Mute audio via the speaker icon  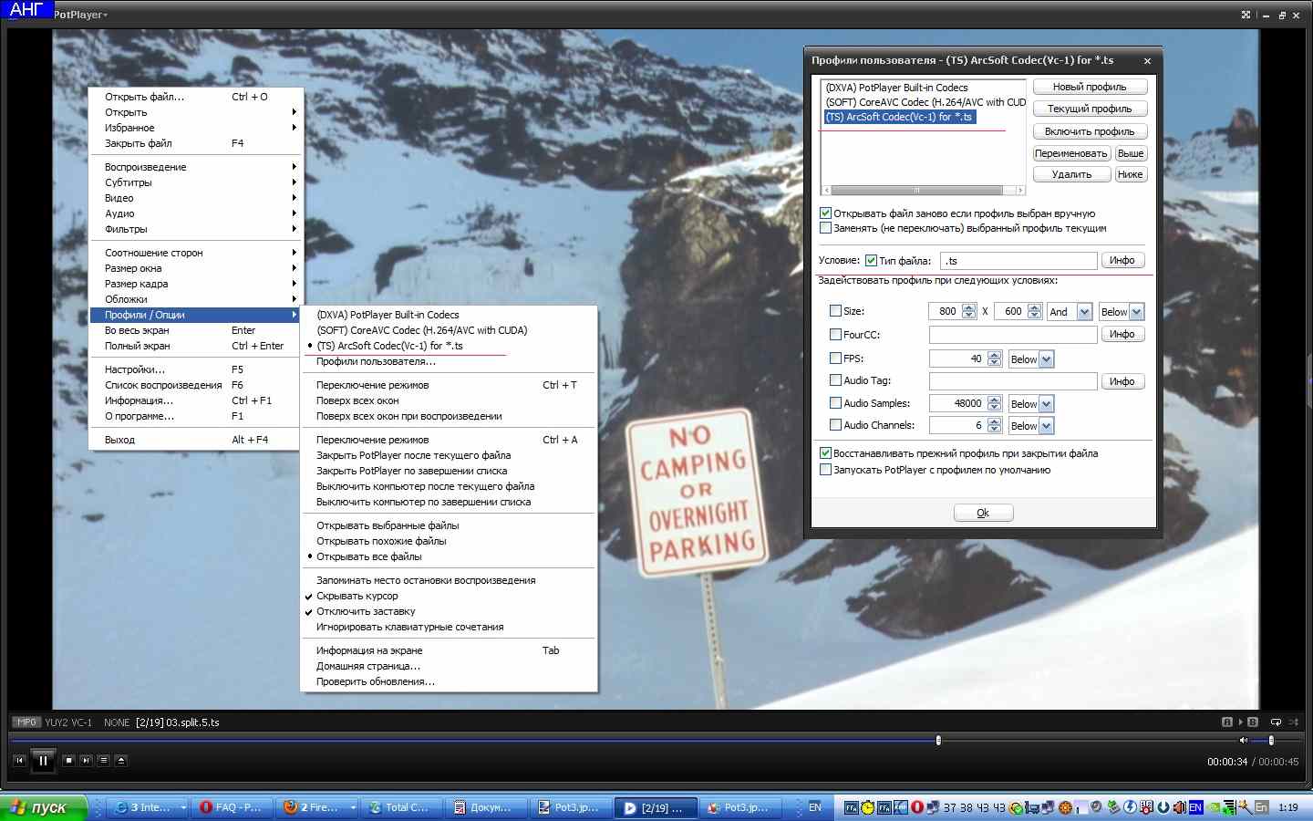[x=1243, y=740]
